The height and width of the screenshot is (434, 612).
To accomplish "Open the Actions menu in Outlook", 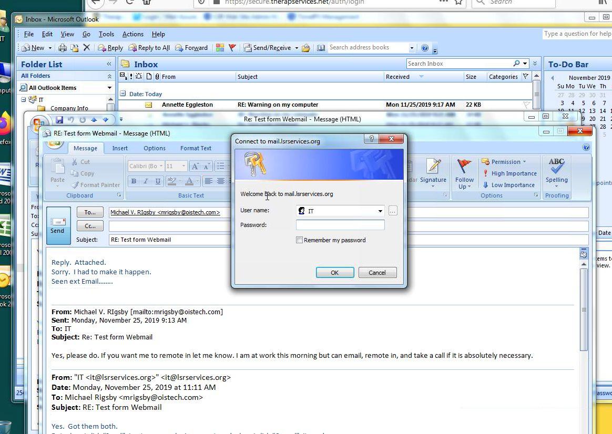I will [x=132, y=34].
